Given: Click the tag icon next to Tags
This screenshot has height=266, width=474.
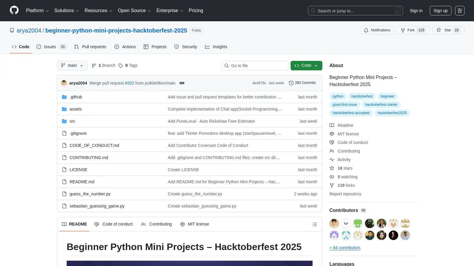Looking at the screenshot, I should tap(121, 66).
